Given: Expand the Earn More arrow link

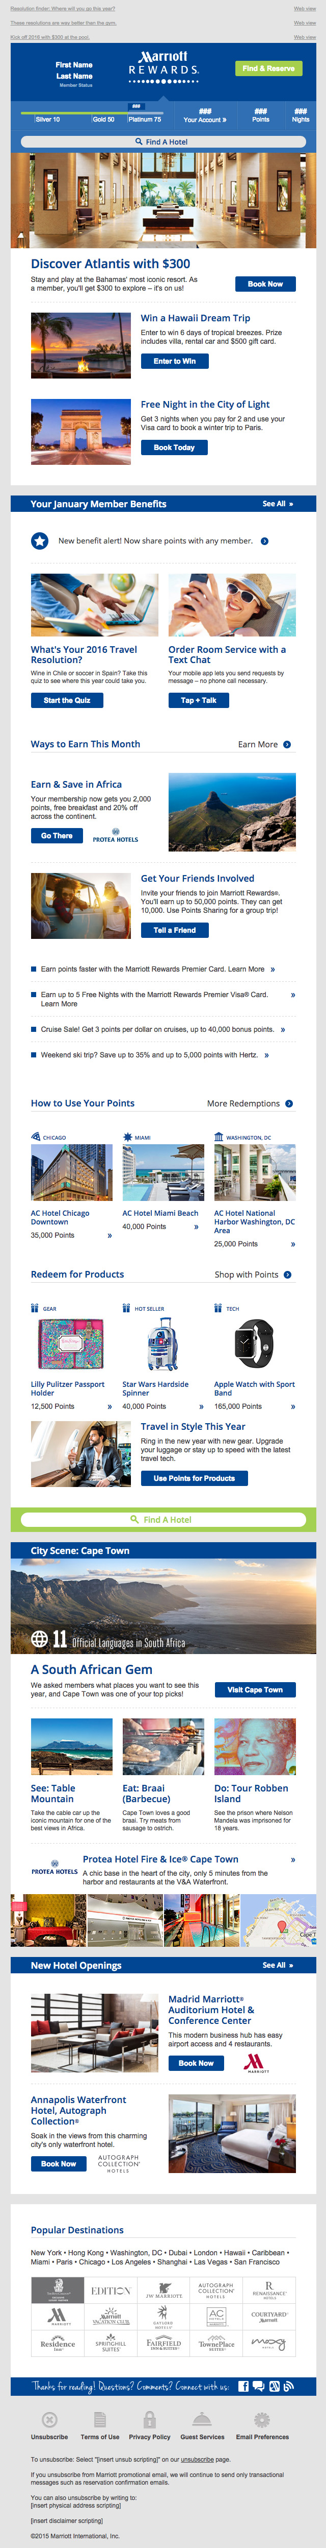Looking at the screenshot, I should (x=288, y=744).
